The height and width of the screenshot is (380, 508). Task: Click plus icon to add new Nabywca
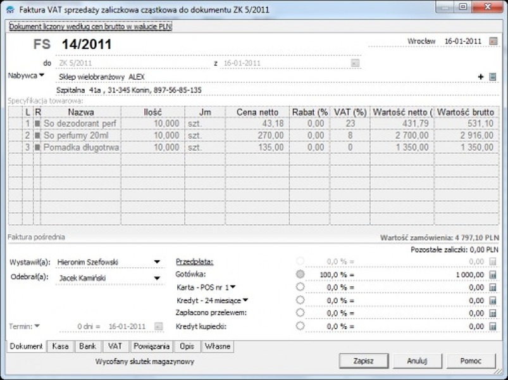480,77
